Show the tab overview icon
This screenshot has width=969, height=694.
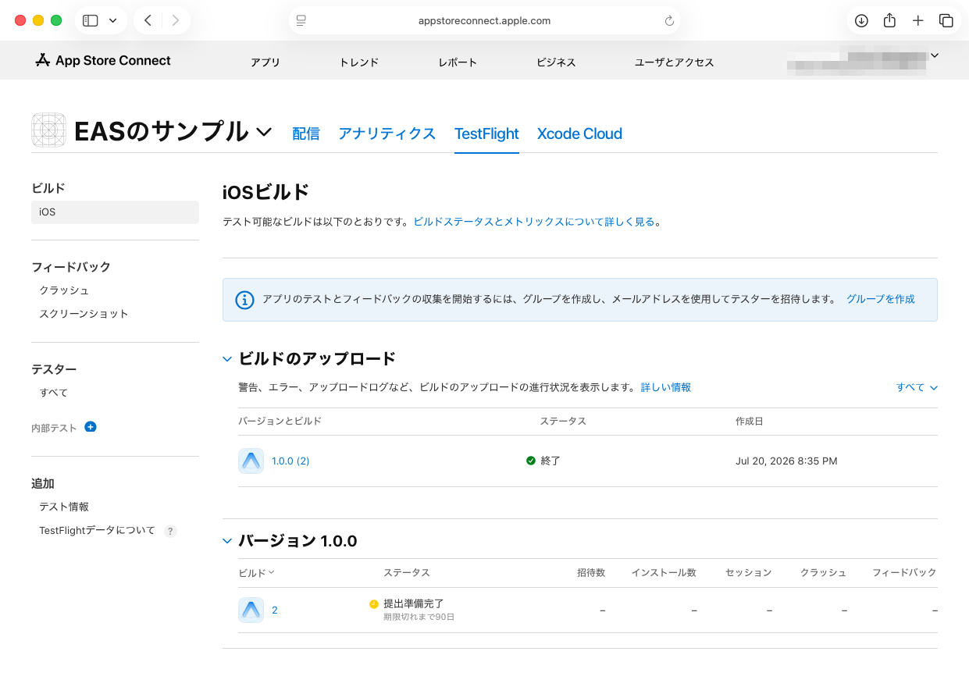click(946, 21)
